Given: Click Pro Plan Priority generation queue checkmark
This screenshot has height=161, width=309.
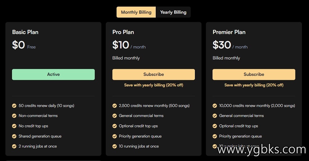Looking at the screenshot, I should tap(114, 136).
